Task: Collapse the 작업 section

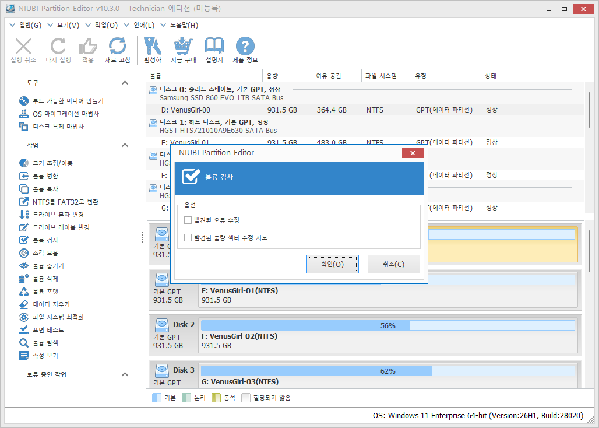Action: pos(125,145)
